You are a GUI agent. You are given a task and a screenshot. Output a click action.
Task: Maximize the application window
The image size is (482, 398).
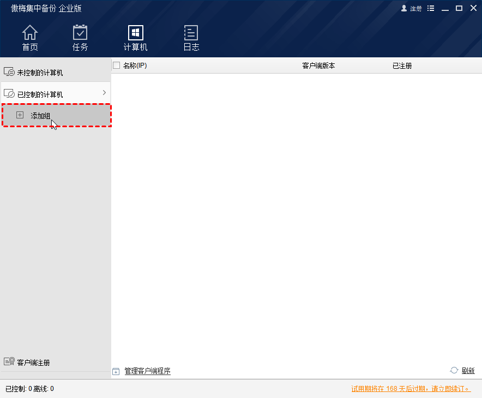pos(459,8)
